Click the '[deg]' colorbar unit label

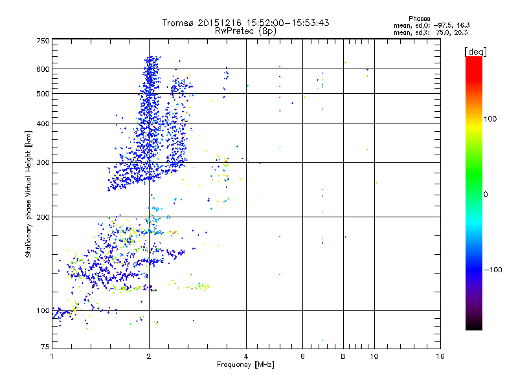[x=475, y=52]
